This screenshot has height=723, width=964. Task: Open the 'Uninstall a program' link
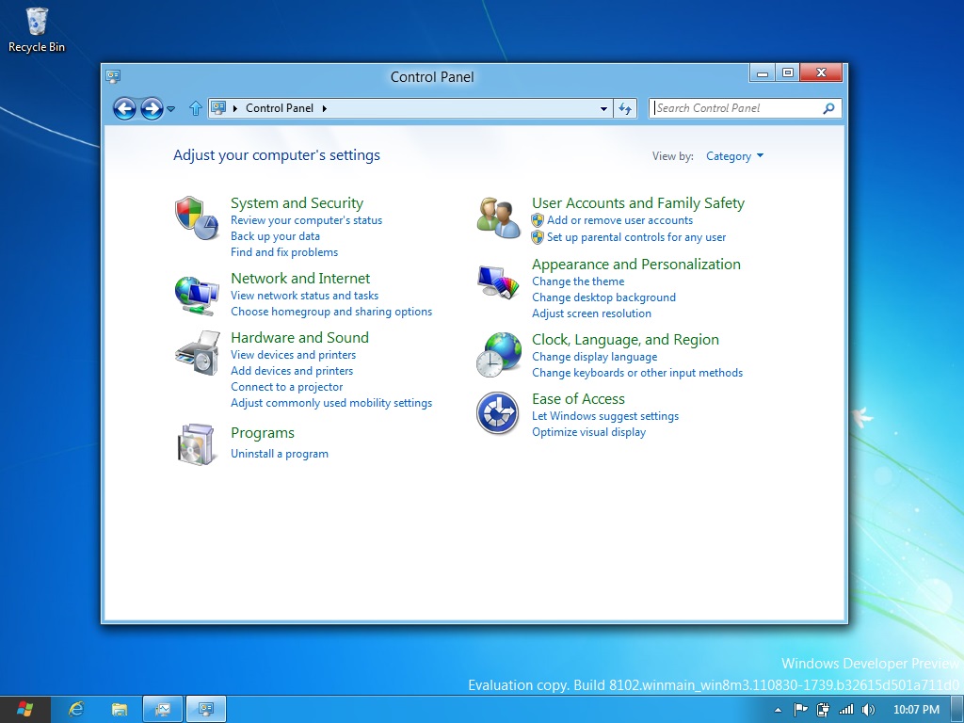click(x=280, y=453)
